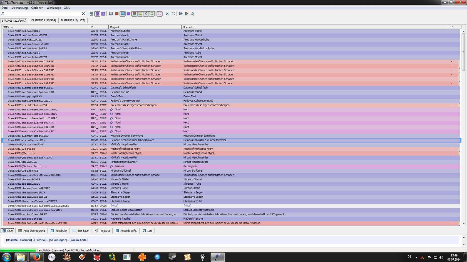Open the ReadMe - German link
Viewport: 467px width, 262px height.
click(x=19, y=240)
